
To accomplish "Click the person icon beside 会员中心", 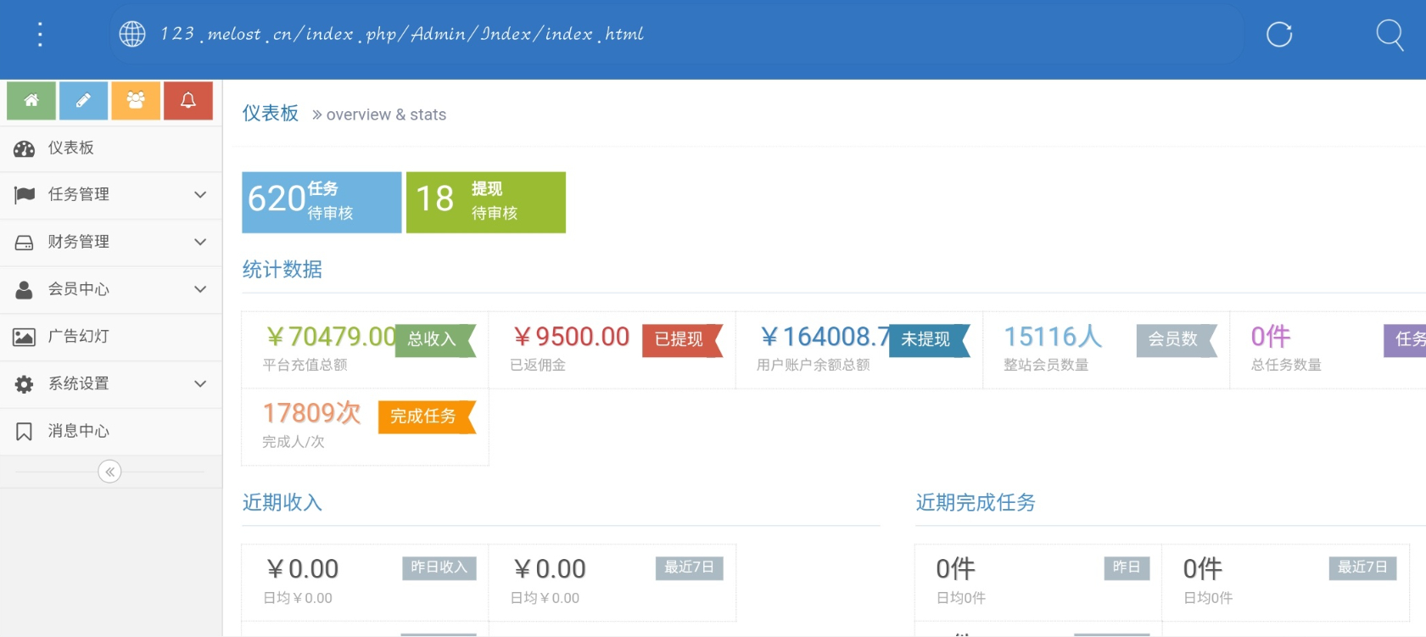I will 24,289.
